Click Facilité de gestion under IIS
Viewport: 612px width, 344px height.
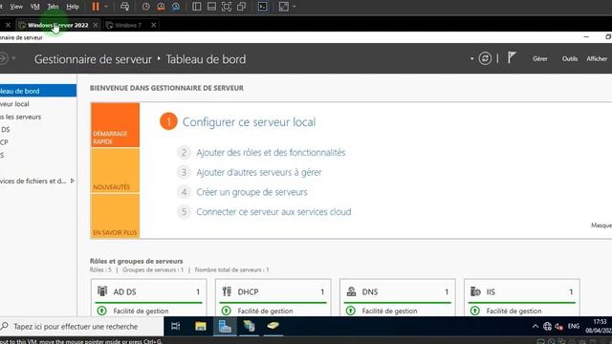click(514, 311)
